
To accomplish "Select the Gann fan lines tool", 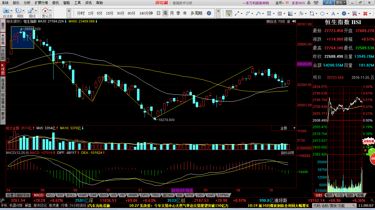I will (291, 13).
